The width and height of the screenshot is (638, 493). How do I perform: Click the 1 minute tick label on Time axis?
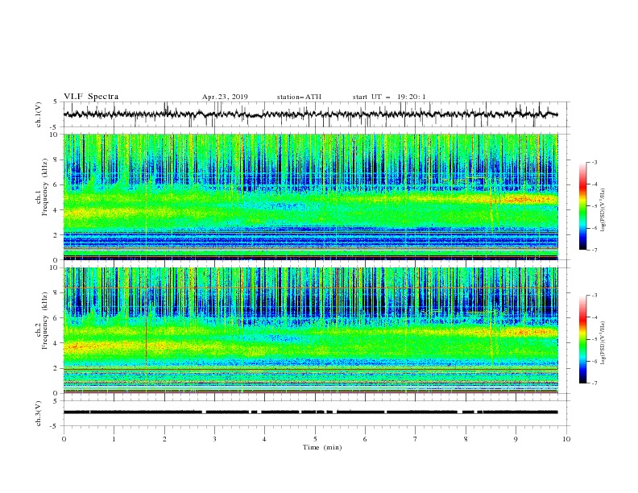[x=114, y=439]
